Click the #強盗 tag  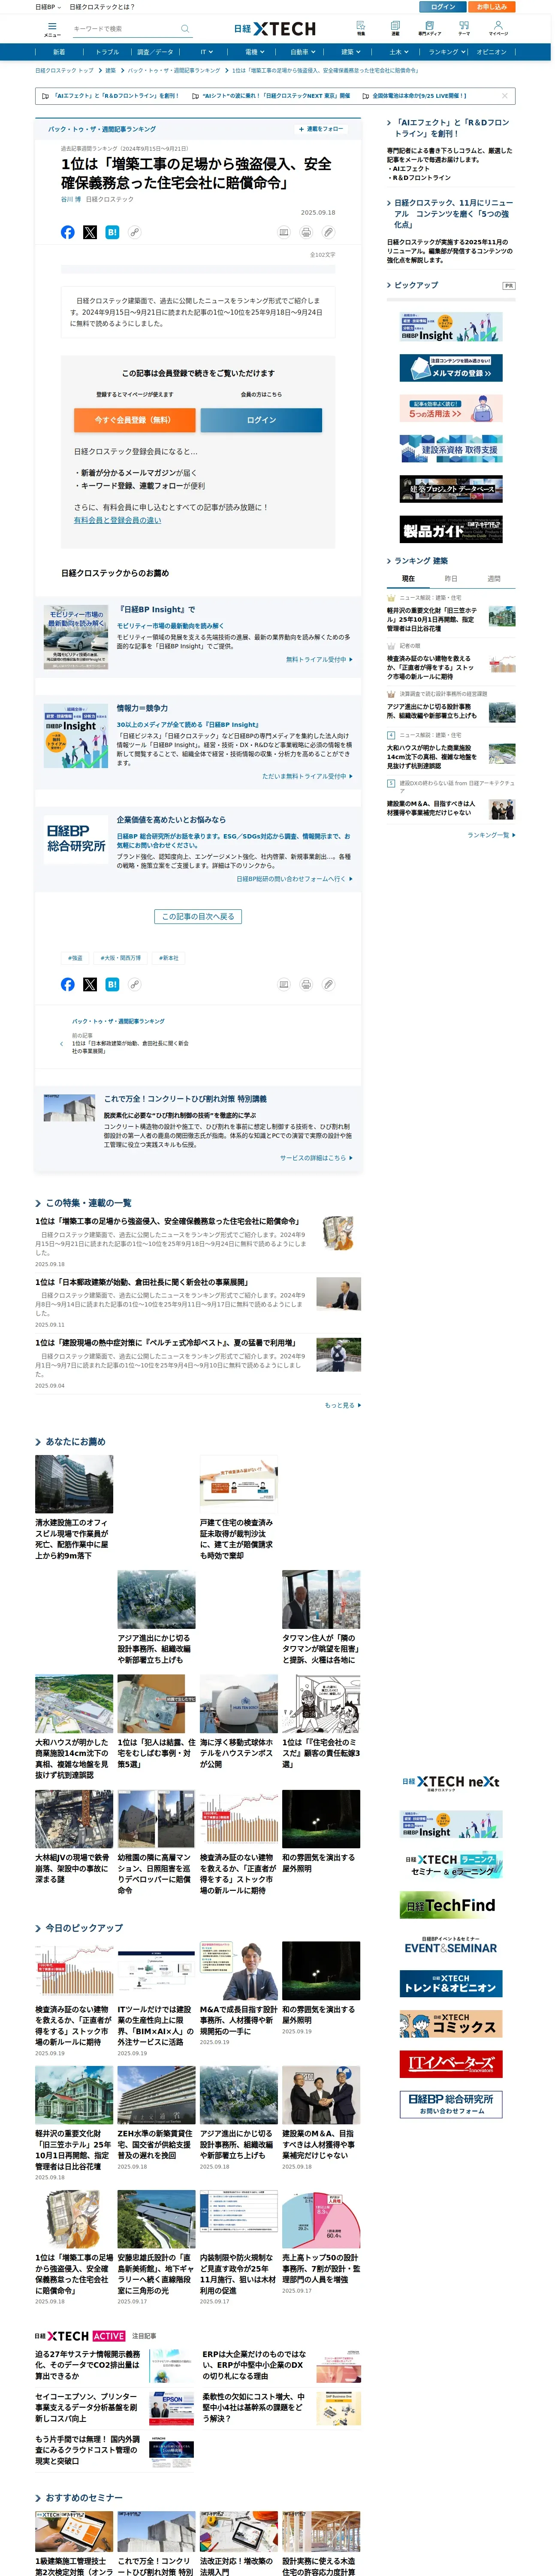[x=76, y=958]
